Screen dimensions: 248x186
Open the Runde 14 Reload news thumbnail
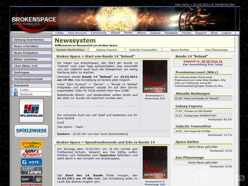155,76
